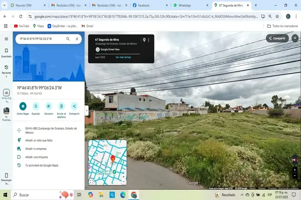301x200 pixels.
Task: Click the Guardar bookmark icon in place panel
Action: [36, 106]
